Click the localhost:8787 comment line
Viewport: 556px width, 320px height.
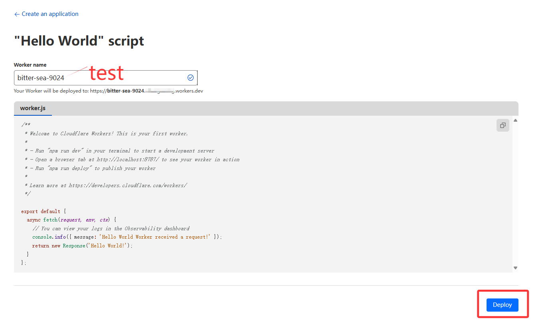point(132,160)
